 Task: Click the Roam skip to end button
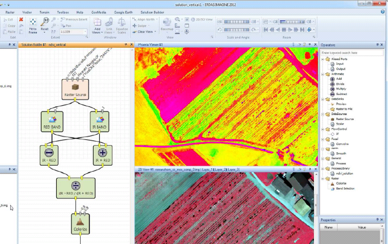(302, 30)
